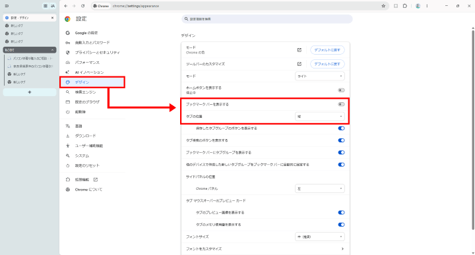
Task: Open the Chrome three-dot menu
Action: [x=427, y=6]
